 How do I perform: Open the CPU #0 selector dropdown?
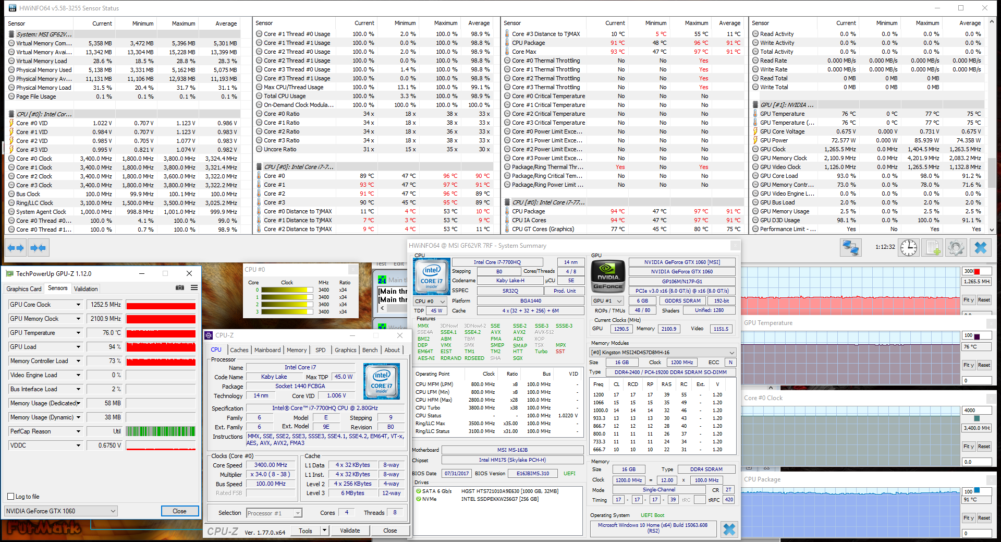pyautogui.click(x=443, y=302)
